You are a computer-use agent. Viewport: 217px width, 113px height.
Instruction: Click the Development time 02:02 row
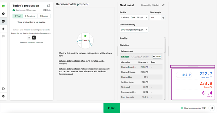click(141, 92)
